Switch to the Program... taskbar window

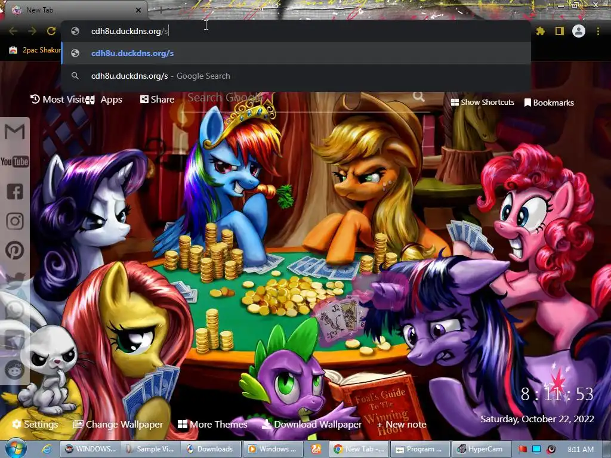420,449
